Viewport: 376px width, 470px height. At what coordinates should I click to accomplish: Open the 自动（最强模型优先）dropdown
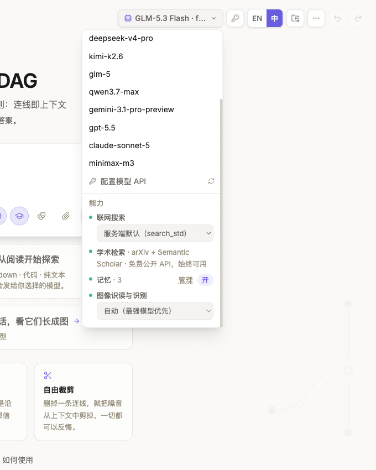coord(155,311)
